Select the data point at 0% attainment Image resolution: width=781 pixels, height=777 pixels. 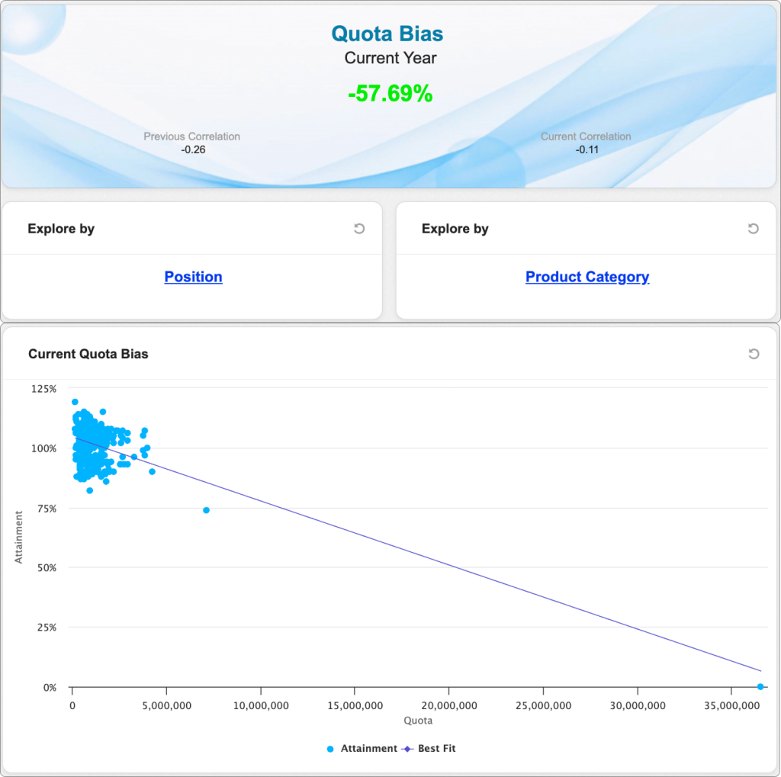click(x=760, y=687)
